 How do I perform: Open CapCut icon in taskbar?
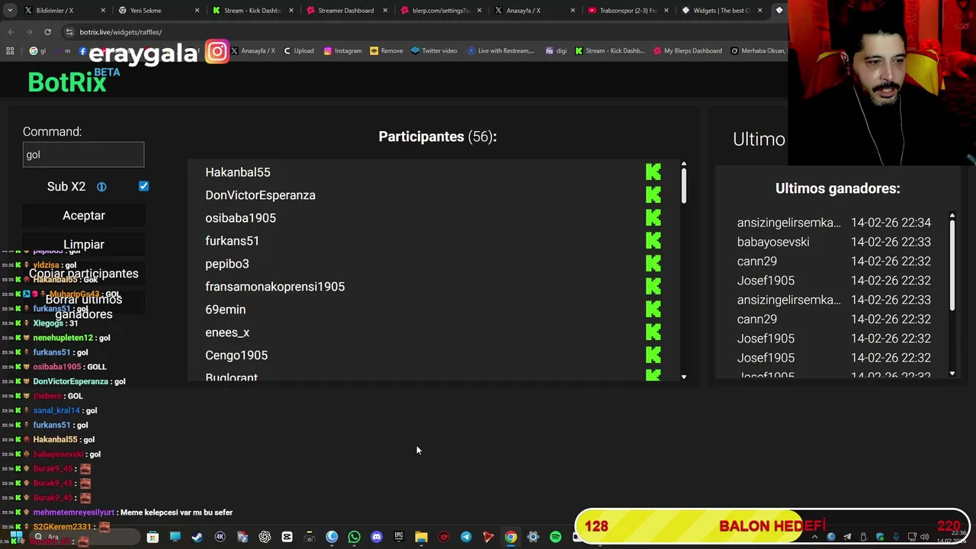[x=287, y=537]
